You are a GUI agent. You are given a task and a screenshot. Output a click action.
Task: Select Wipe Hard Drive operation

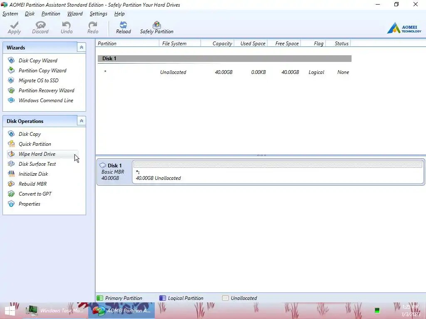click(x=37, y=154)
